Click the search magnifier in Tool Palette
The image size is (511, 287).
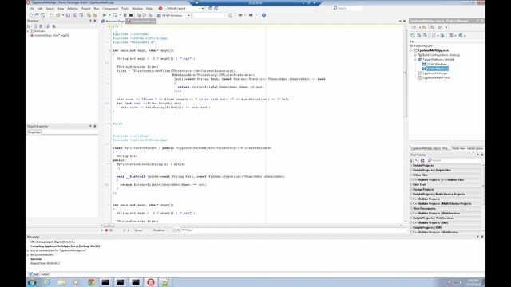click(430, 160)
